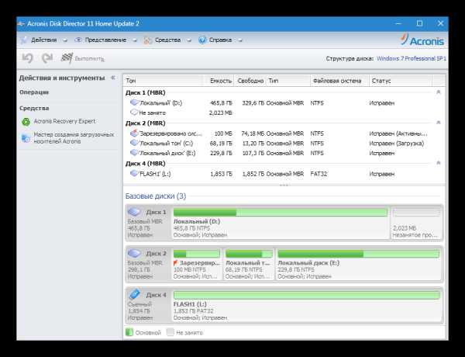Expand dropdown arrow next to Действия
The height and width of the screenshot is (357, 465).
(x=65, y=40)
